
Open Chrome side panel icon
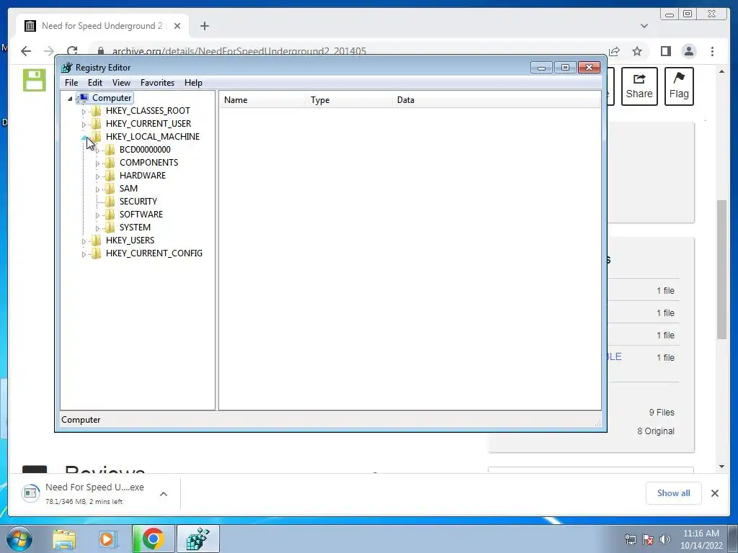click(x=665, y=51)
